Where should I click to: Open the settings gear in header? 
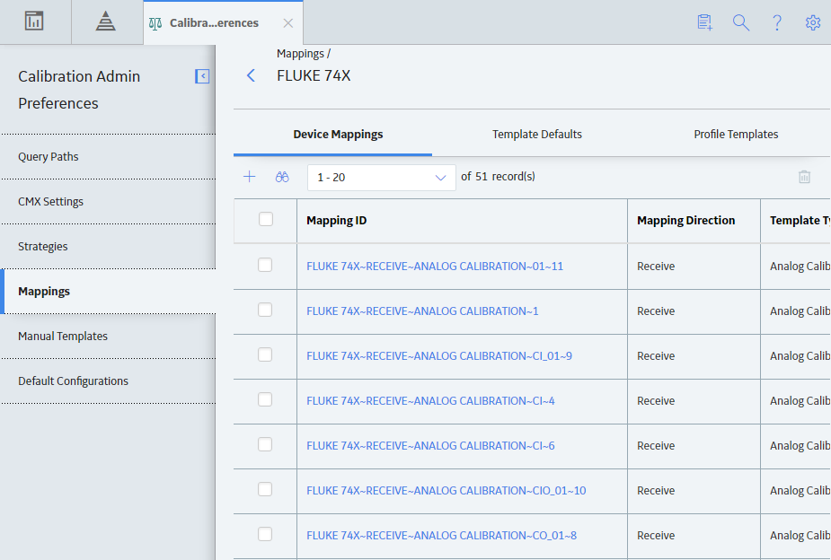pos(813,22)
